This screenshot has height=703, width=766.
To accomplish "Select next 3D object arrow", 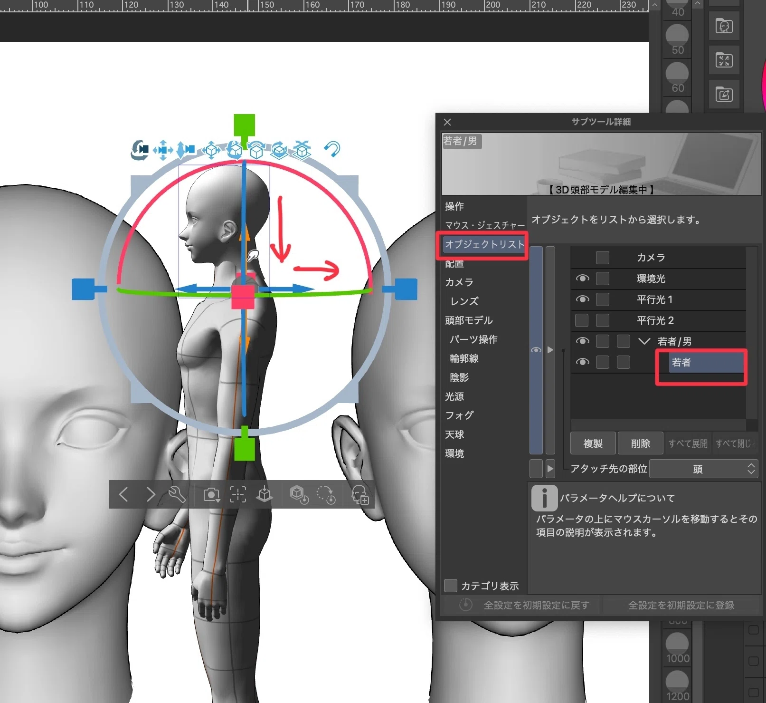I will (151, 494).
